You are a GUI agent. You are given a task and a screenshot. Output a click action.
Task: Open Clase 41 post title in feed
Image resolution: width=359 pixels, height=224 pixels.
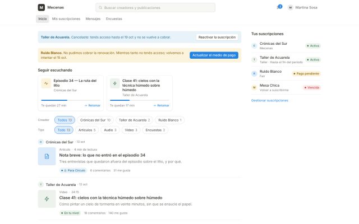(111, 198)
